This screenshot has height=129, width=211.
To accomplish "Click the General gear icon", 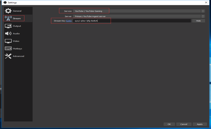I will tap(8, 11).
